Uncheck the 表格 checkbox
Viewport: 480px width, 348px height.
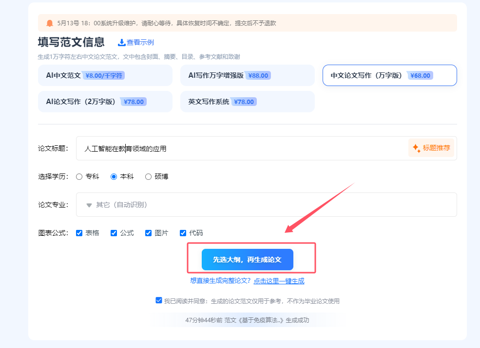pos(79,233)
